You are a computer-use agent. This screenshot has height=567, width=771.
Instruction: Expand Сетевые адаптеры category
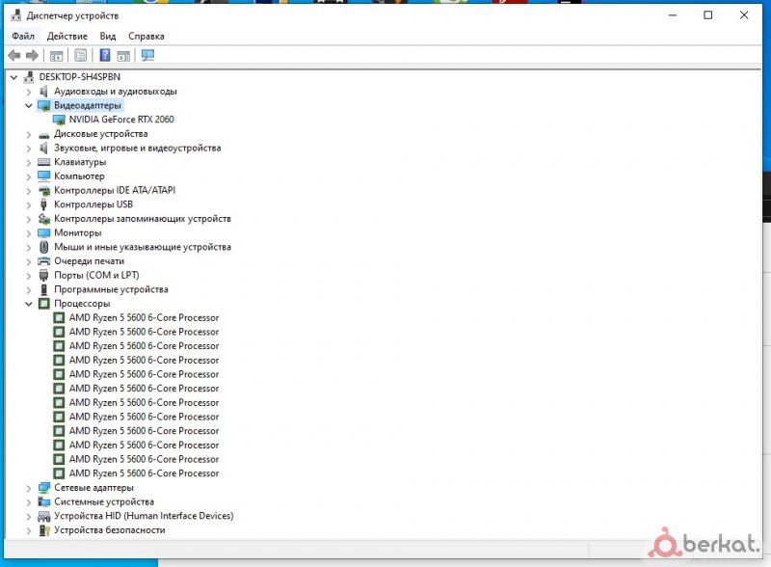click(x=29, y=488)
